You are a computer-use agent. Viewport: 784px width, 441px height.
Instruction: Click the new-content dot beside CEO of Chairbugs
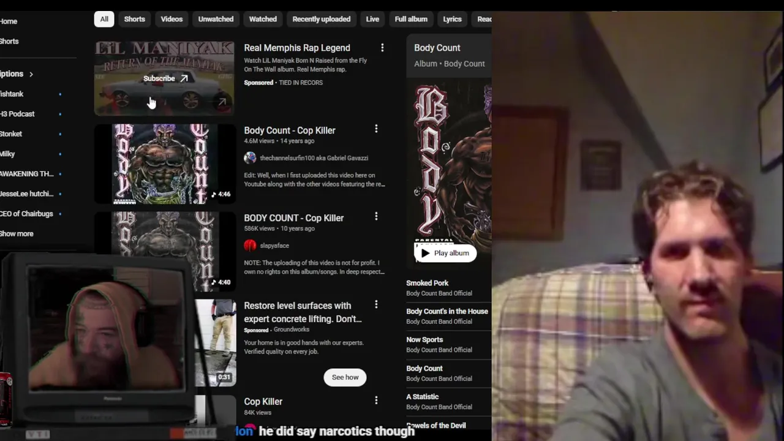point(60,214)
